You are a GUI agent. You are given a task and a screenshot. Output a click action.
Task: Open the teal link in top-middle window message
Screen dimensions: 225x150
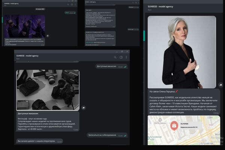click(x=89, y=42)
